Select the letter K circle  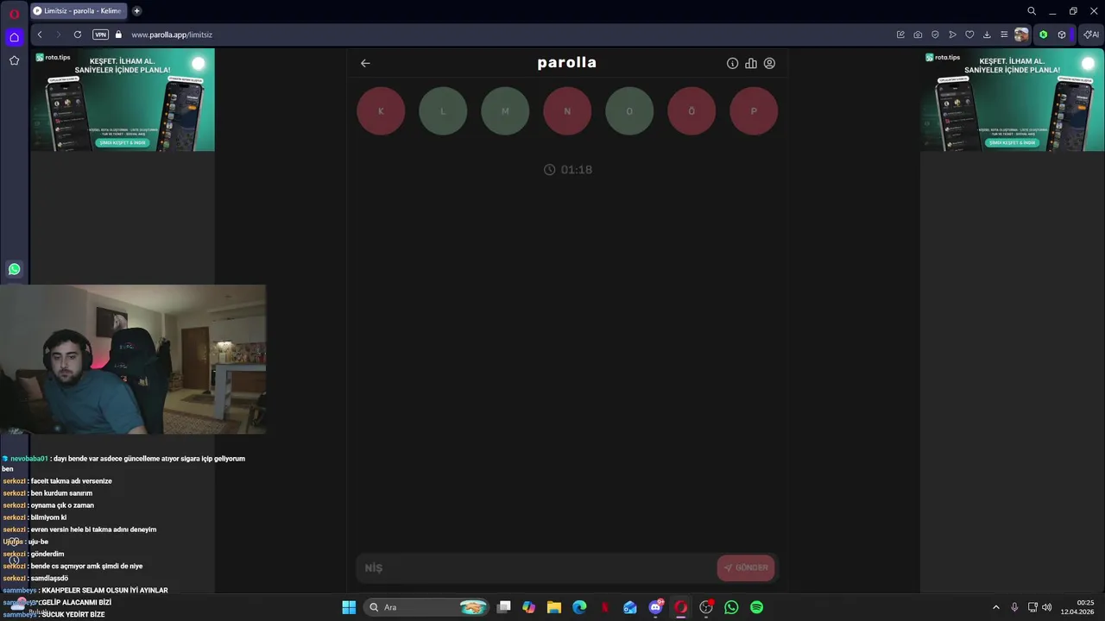(381, 111)
